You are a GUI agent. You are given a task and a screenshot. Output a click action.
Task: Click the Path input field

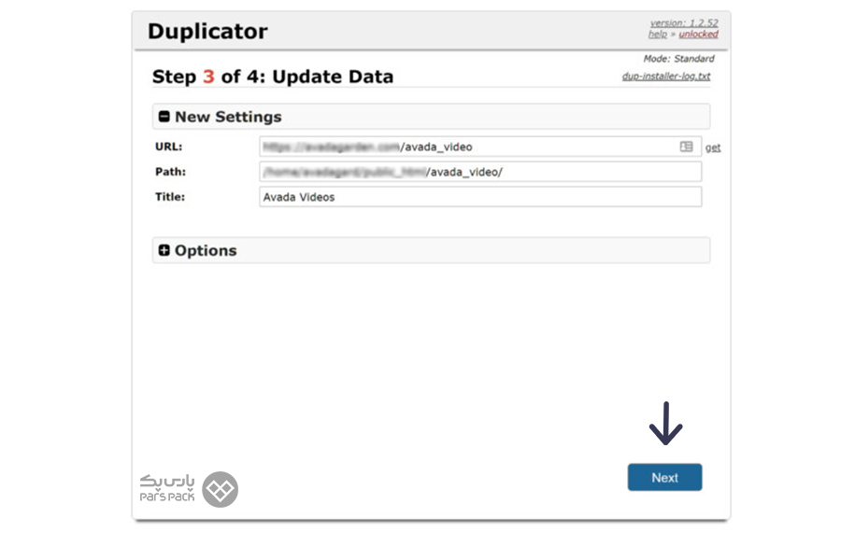(480, 172)
